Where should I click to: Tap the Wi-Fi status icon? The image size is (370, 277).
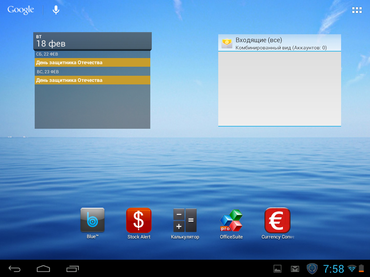(x=352, y=268)
